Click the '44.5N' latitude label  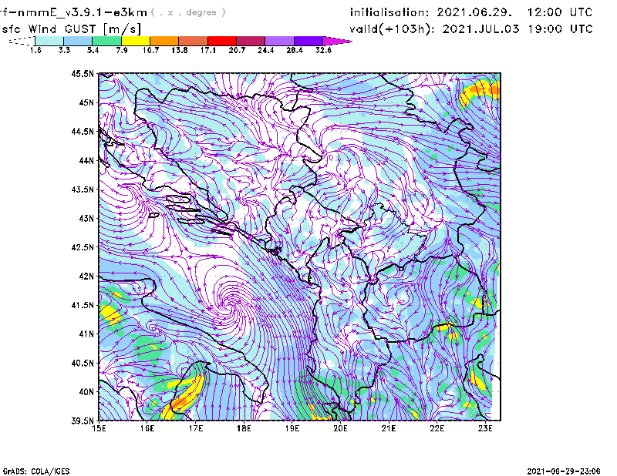(83, 131)
